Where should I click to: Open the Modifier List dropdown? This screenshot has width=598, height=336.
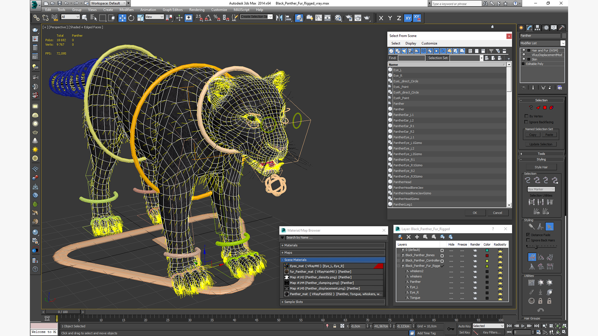(x=563, y=43)
